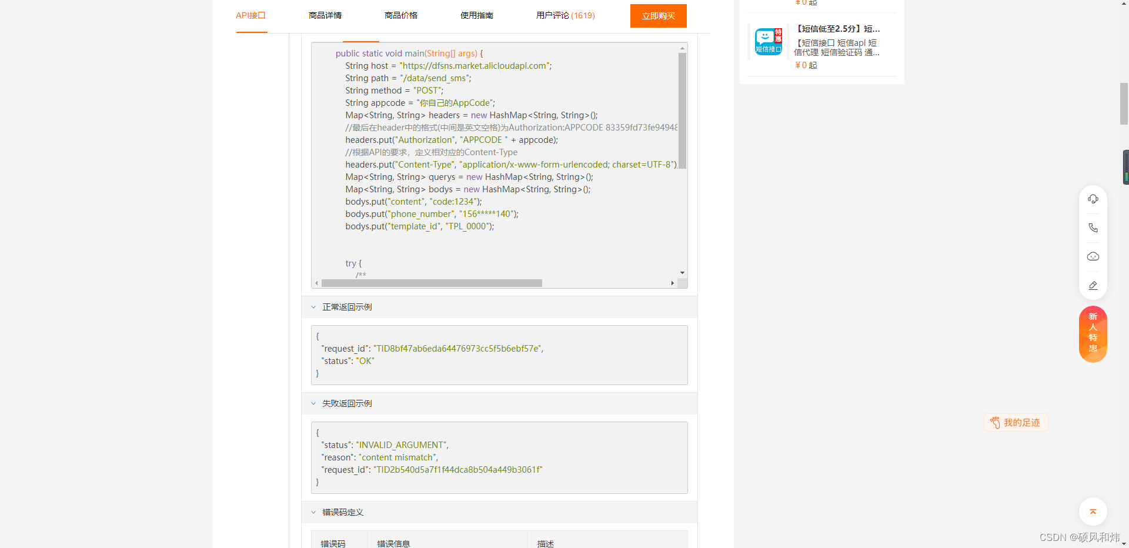This screenshot has width=1129, height=548.
Task: Click the code box scroll-left arrow
Action: (x=316, y=283)
